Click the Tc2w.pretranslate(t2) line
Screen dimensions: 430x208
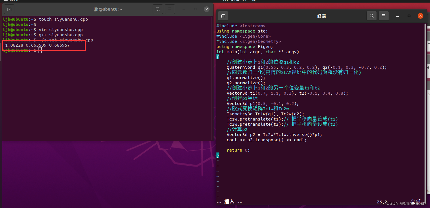click(x=282, y=124)
